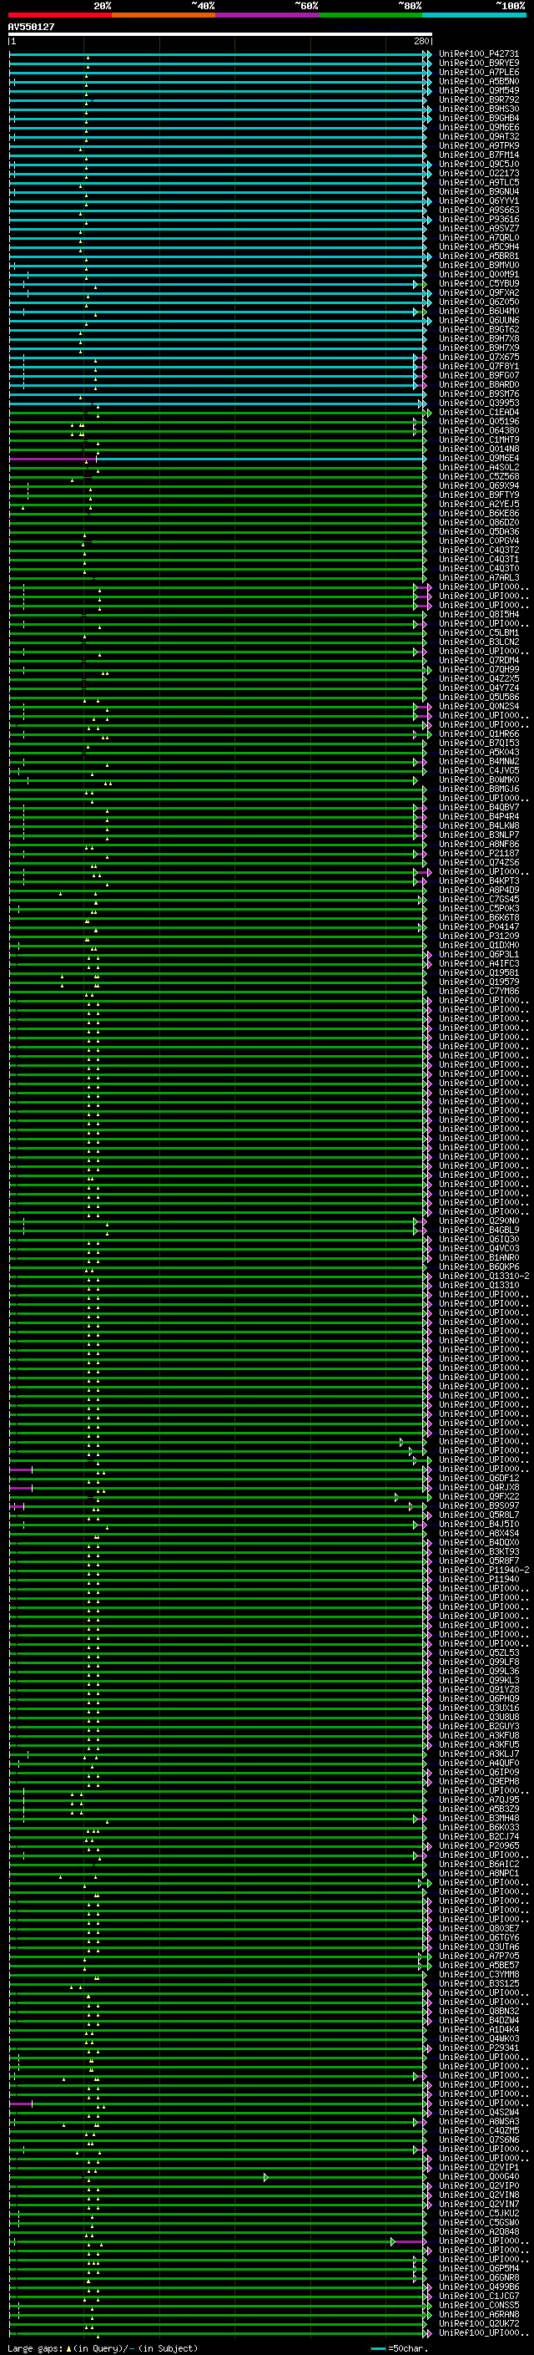The width and height of the screenshot is (534, 2355).
Task: Select hit label UniRef100_O22173
Action: (478, 173)
